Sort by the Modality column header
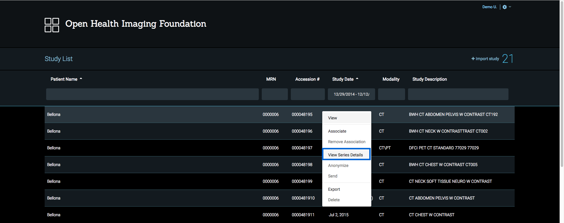This screenshot has width=564, height=223. [391, 79]
